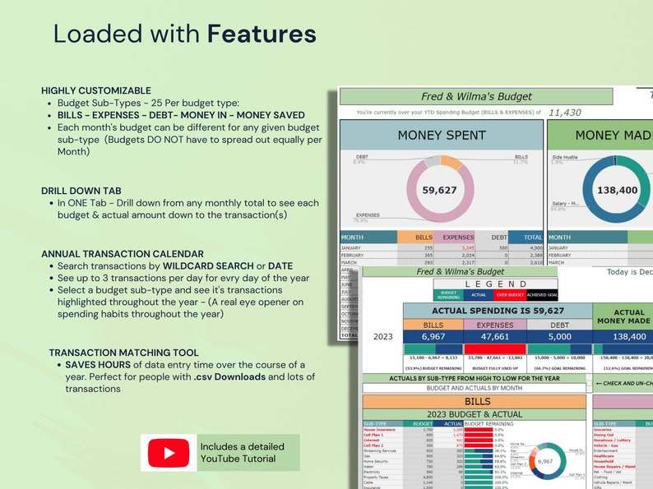653x489 pixels.
Task: Click the teal BUDGET REMAINING legend swatch
Action: 448,295
